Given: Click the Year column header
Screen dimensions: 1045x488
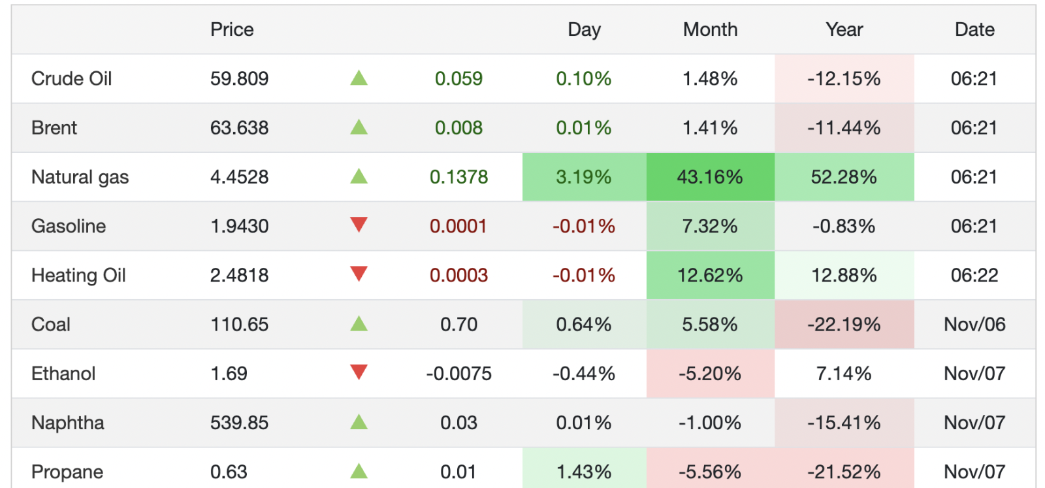Looking at the screenshot, I should point(844,29).
